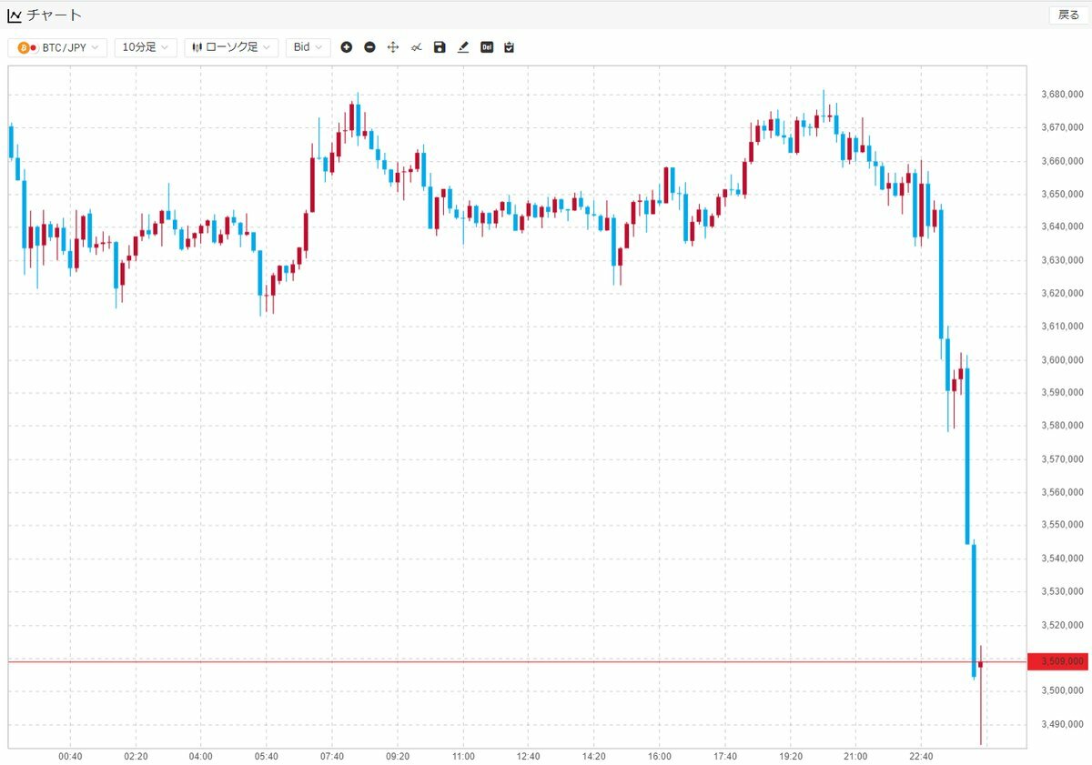Open the BTC/JPY currency pair dropdown
The height and width of the screenshot is (765, 1092).
point(58,47)
